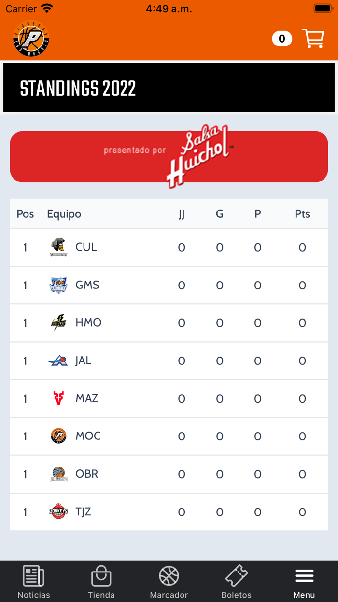Tap the JAL team logo
The height and width of the screenshot is (602, 338).
(58, 361)
